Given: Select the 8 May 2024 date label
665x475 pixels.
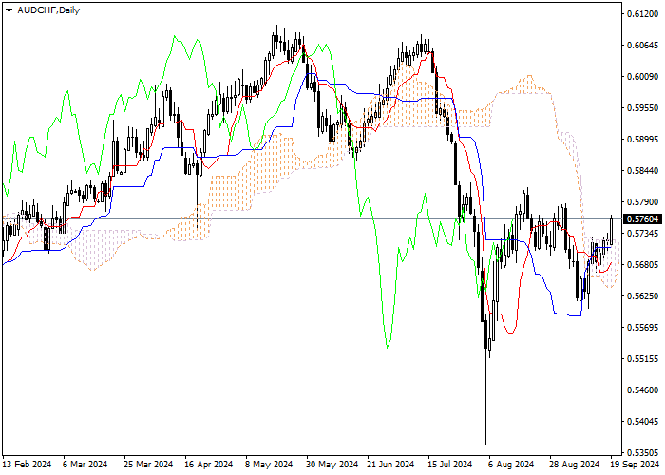Looking at the screenshot, I should click(269, 465).
